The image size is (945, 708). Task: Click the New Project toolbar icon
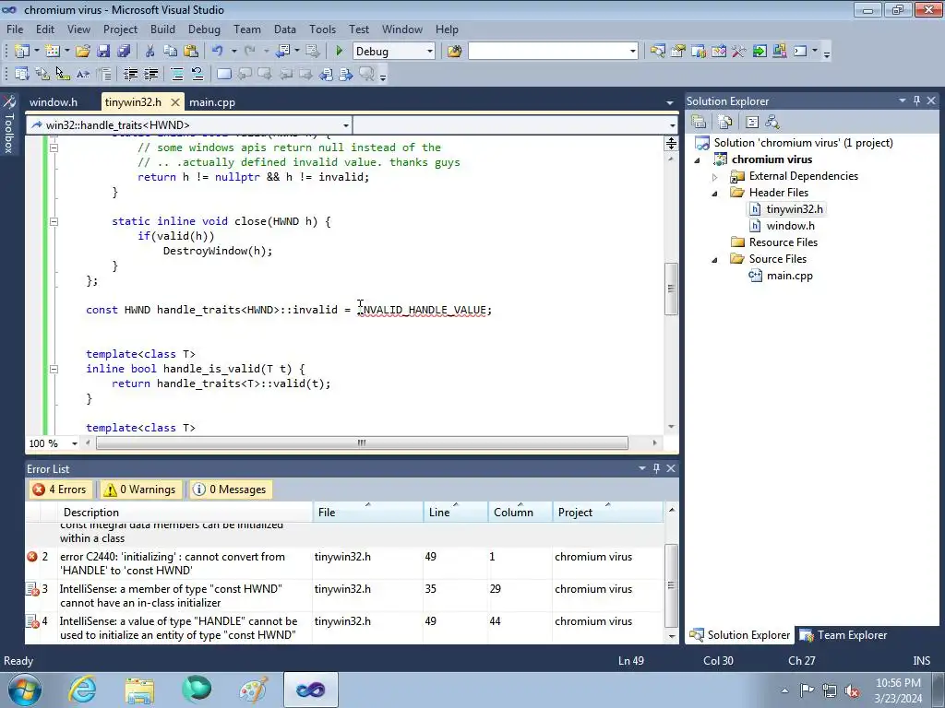(x=21, y=52)
